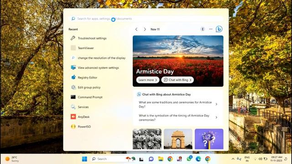Open the Chat (Teams) taskbar icon
This screenshot has width=292, height=164.
click(x=151, y=159)
